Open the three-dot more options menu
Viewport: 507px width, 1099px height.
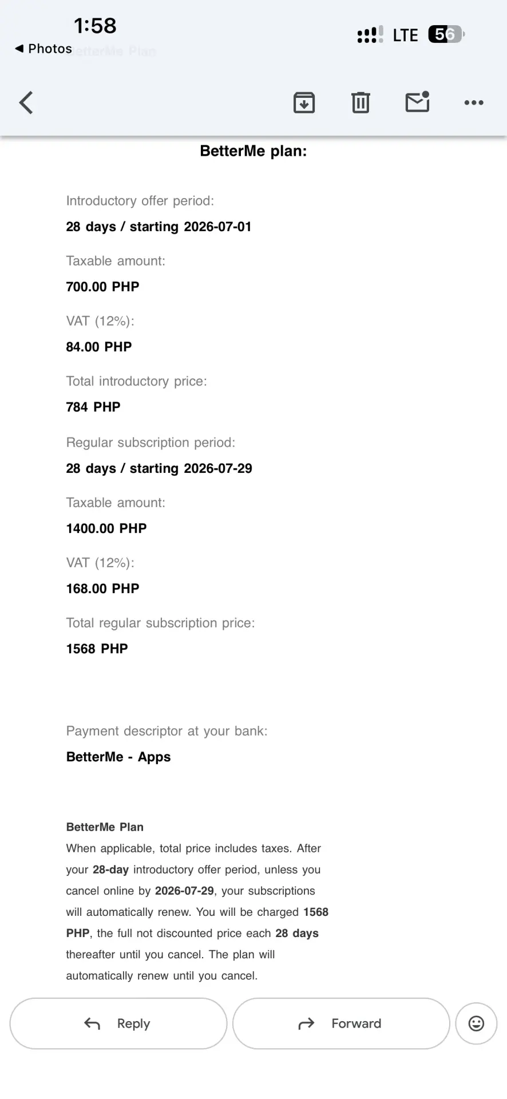click(x=474, y=103)
